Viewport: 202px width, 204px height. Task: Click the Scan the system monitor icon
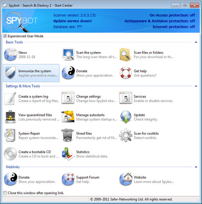click(68, 55)
